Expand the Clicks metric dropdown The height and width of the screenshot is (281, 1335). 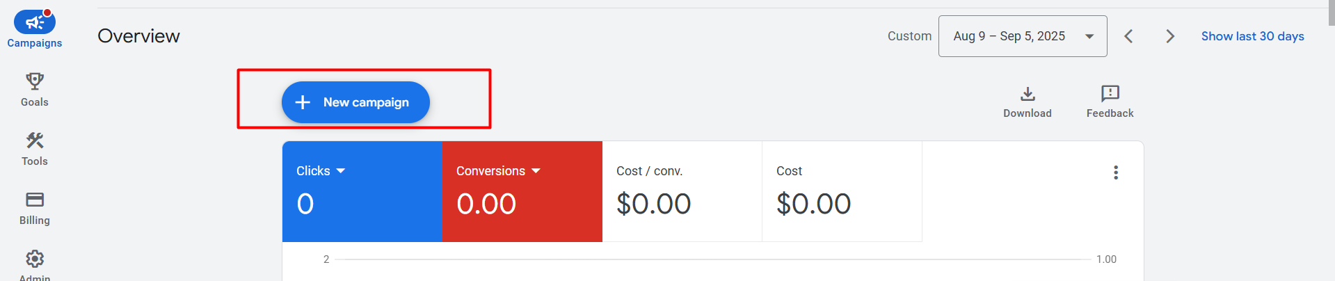coord(340,171)
